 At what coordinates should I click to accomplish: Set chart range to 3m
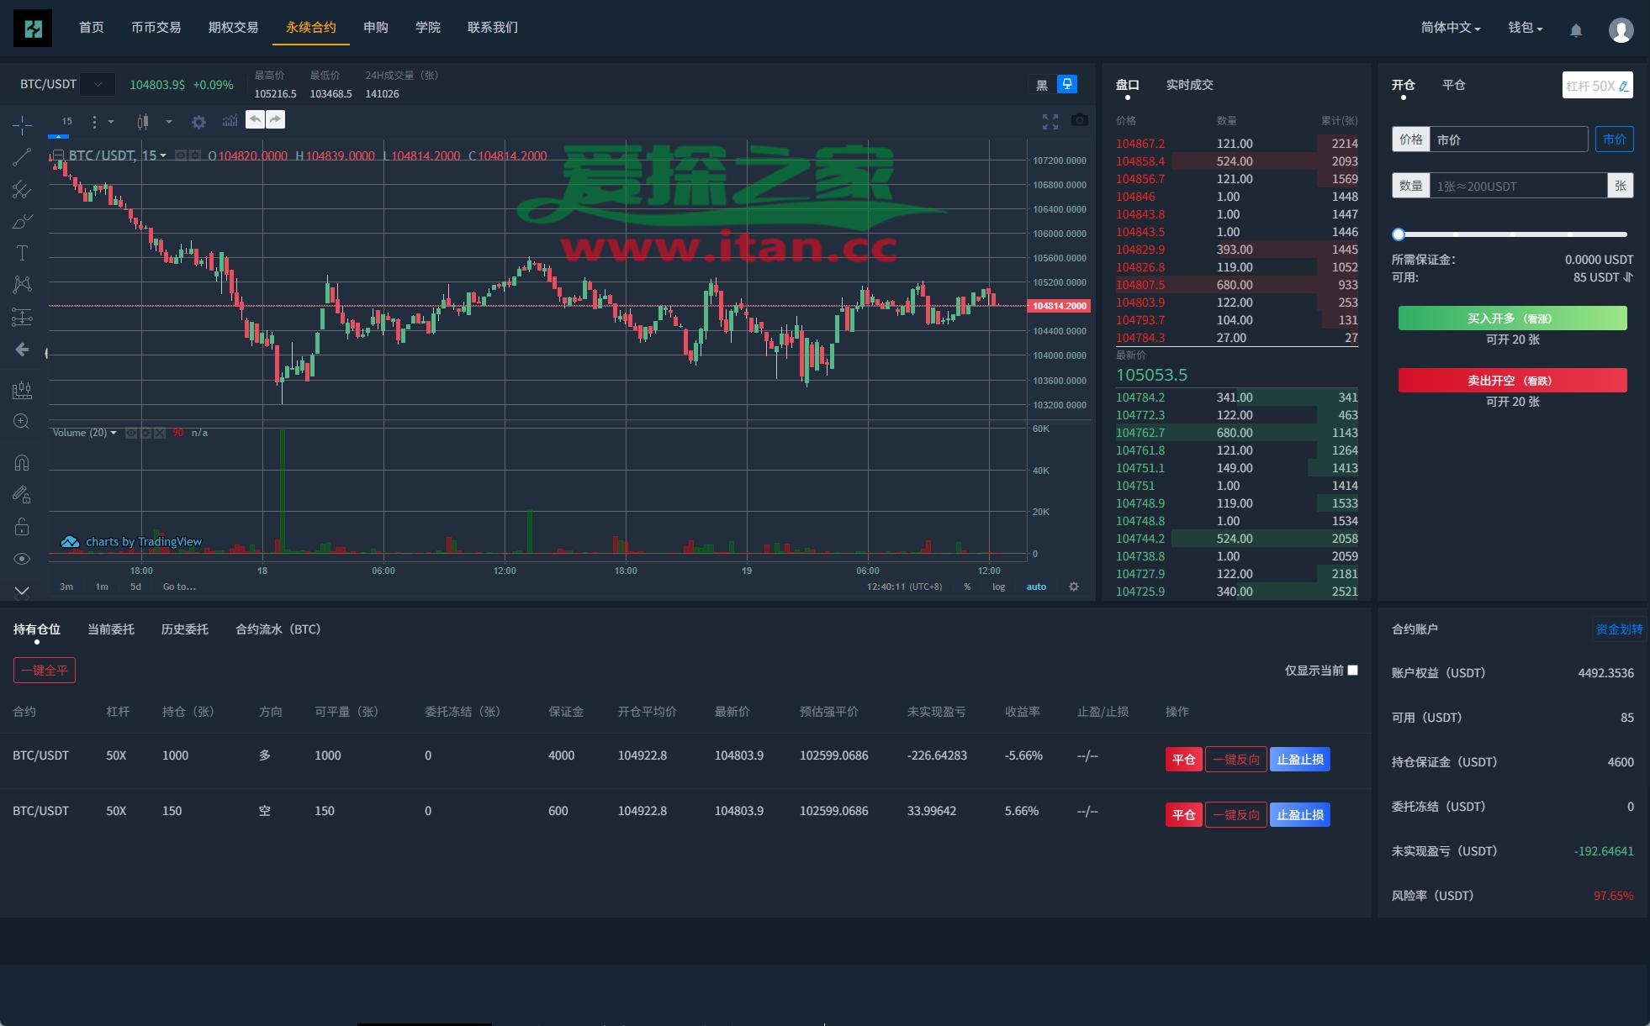pyautogui.click(x=66, y=587)
